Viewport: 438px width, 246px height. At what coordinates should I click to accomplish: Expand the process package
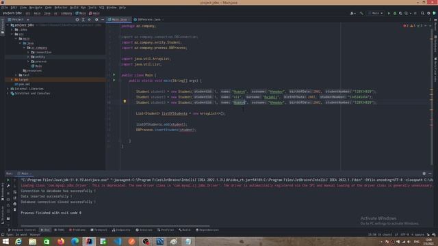(x=28, y=61)
